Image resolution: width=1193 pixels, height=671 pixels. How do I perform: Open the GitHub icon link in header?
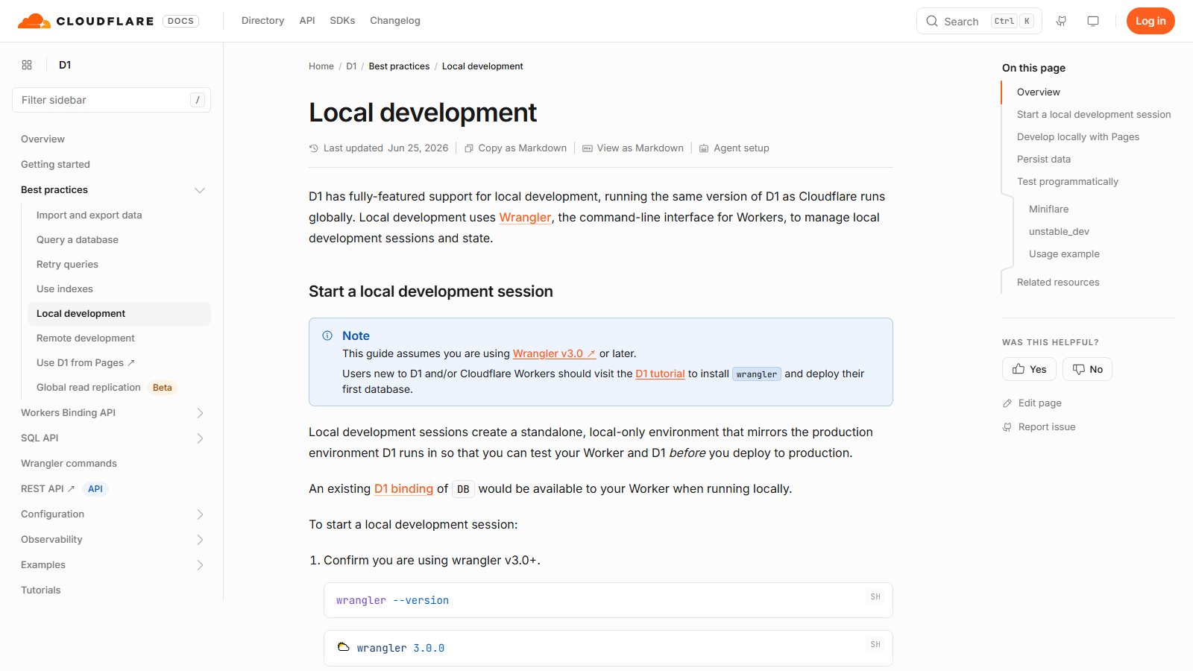tap(1061, 21)
